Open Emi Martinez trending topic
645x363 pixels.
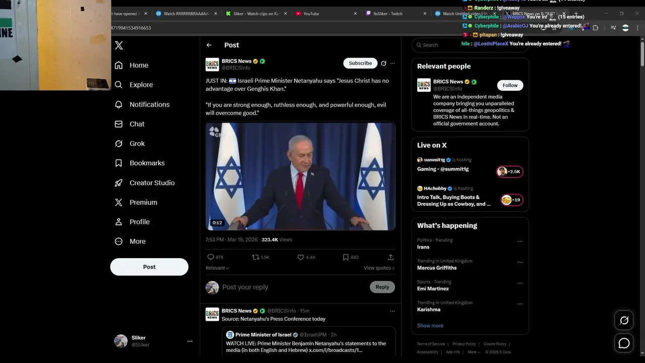[433, 289]
